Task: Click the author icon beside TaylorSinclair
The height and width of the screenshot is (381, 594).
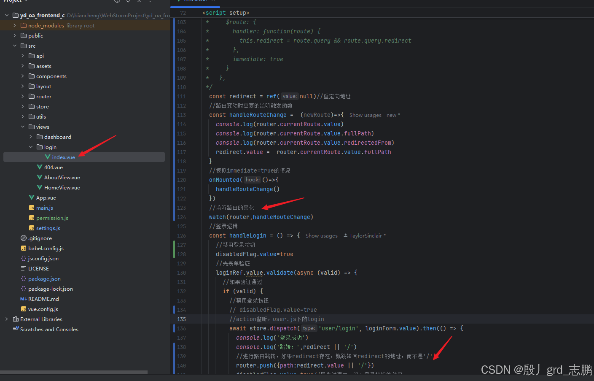Action: (x=346, y=236)
